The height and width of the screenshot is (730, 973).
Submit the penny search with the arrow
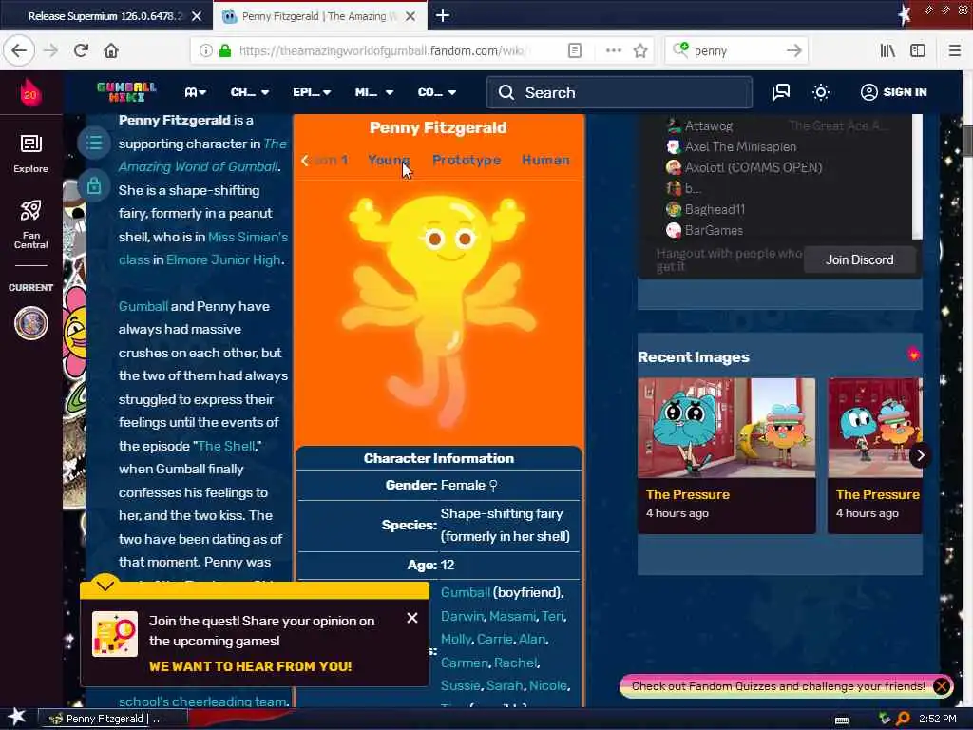793,50
